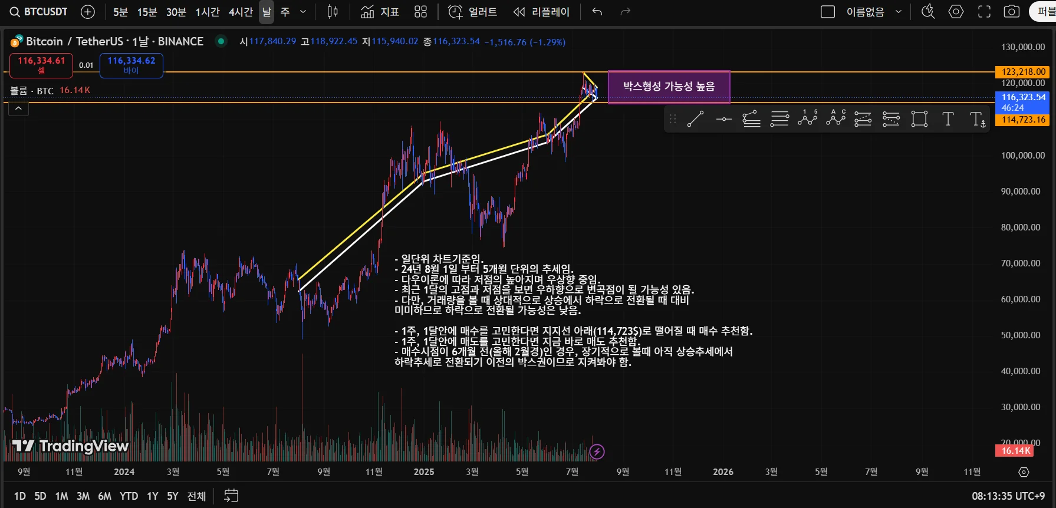Image resolution: width=1056 pixels, height=508 pixels.
Task: Open the layout setup grid icon
Action: 420,12
